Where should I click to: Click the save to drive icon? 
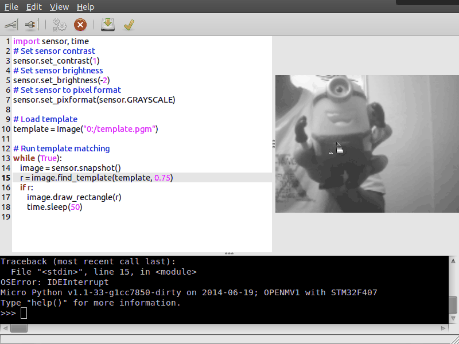coord(108,25)
